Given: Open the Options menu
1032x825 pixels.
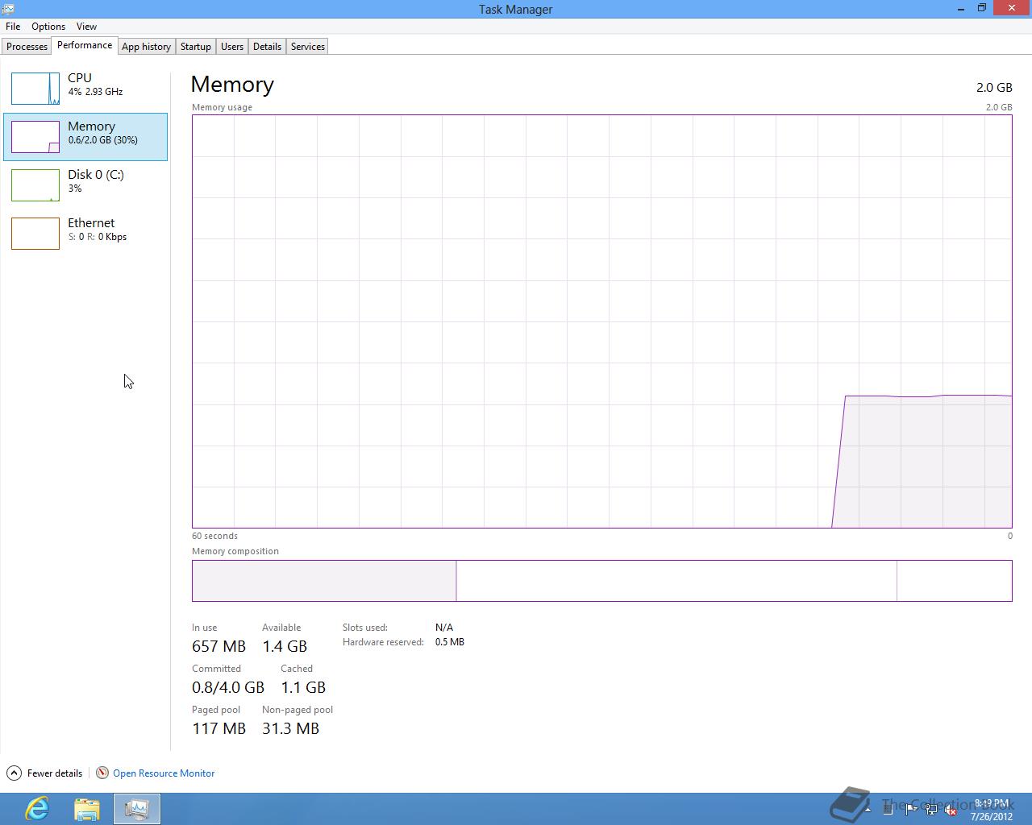Looking at the screenshot, I should [x=48, y=27].
